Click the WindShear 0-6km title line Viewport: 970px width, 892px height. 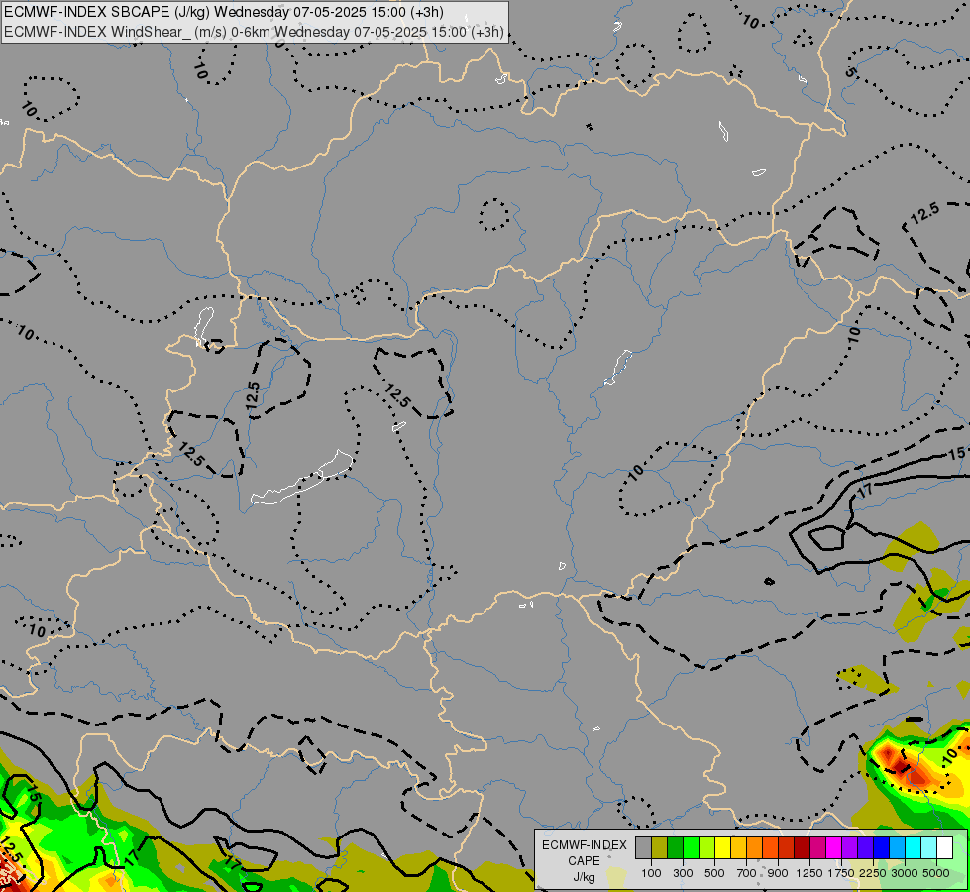(x=254, y=32)
